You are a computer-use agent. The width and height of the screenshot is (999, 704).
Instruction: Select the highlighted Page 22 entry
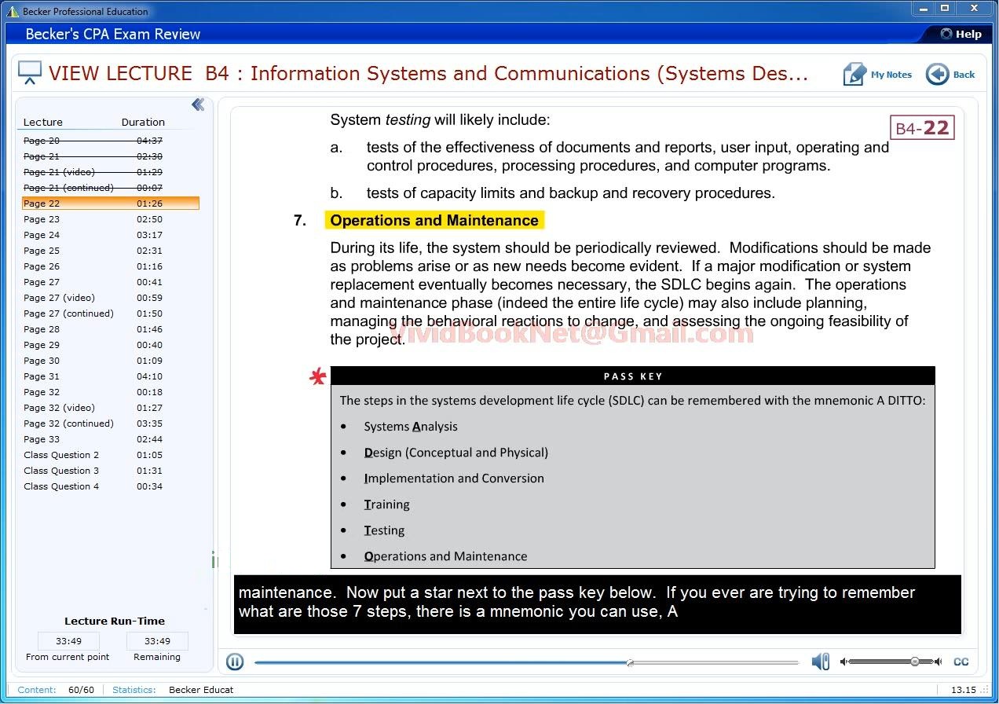[110, 203]
